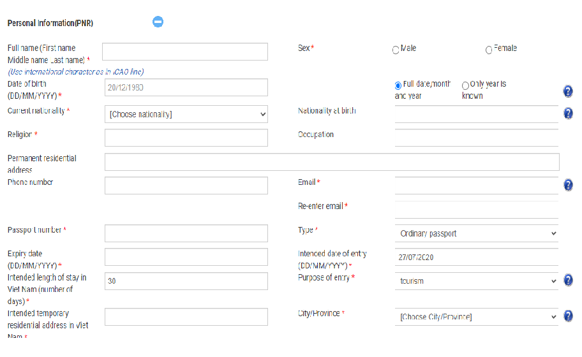Open passport Type dropdown

476,233
